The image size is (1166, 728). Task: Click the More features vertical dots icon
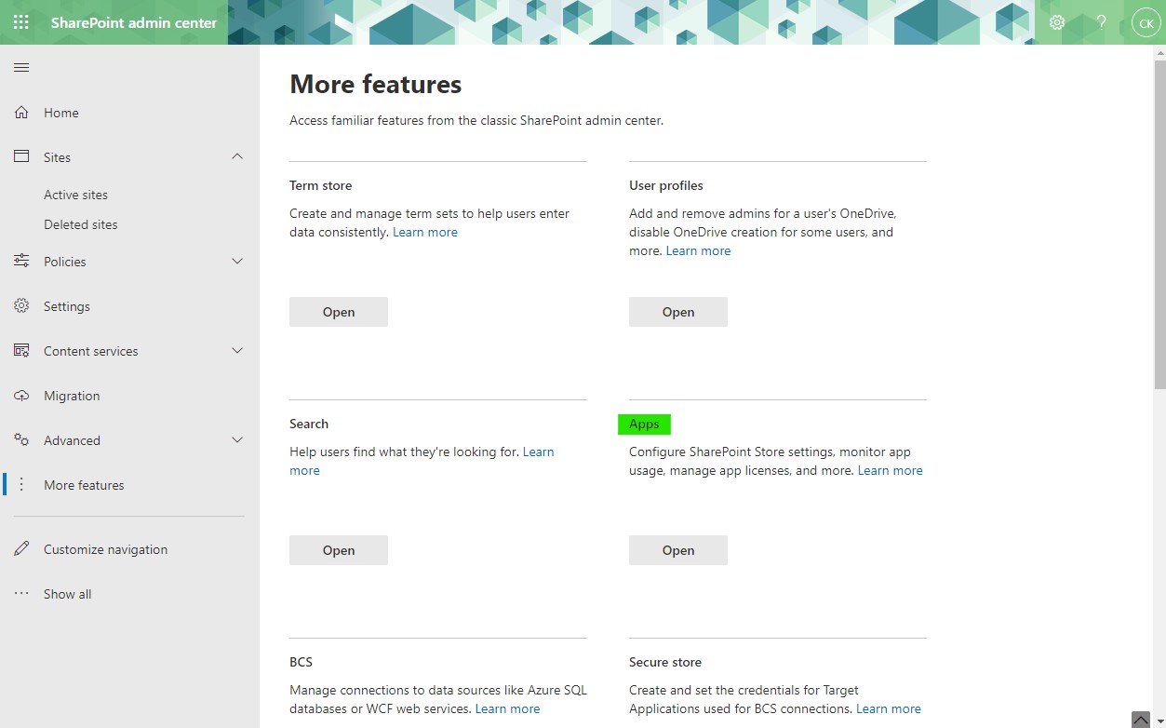click(21, 485)
